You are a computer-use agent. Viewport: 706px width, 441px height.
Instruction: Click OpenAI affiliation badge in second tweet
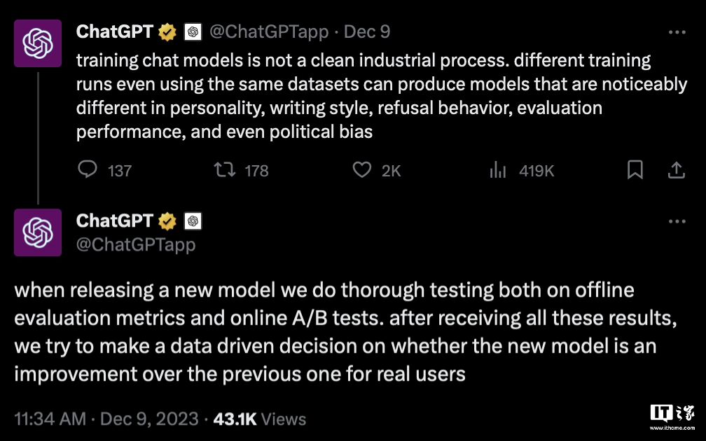pyautogui.click(x=193, y=222)
